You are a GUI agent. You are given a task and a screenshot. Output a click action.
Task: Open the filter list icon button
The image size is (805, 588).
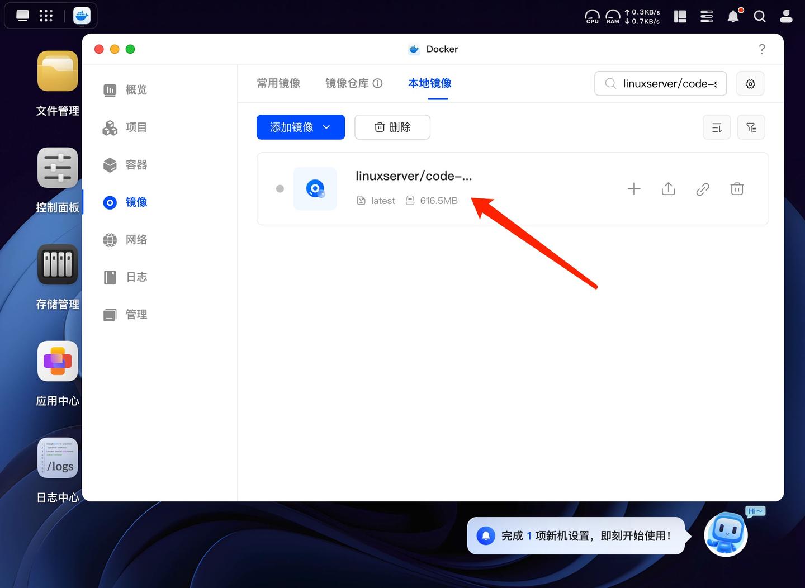(x=751, y=128)
